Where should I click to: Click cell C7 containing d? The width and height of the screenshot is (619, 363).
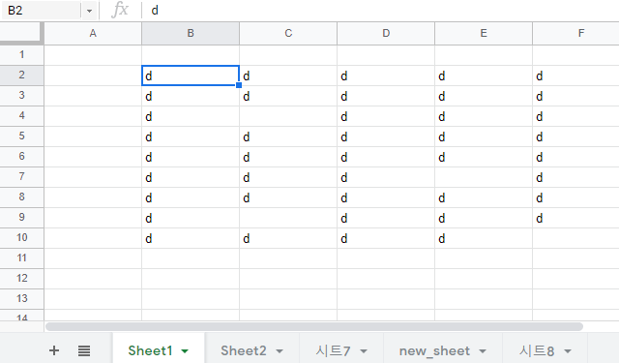288,177
